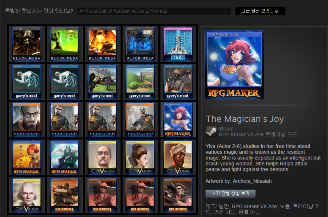The height and width of the screenshot is (217, 328).
Task: Select the Trouble in Terrorist Town card
Action: [x=178, y=82]
